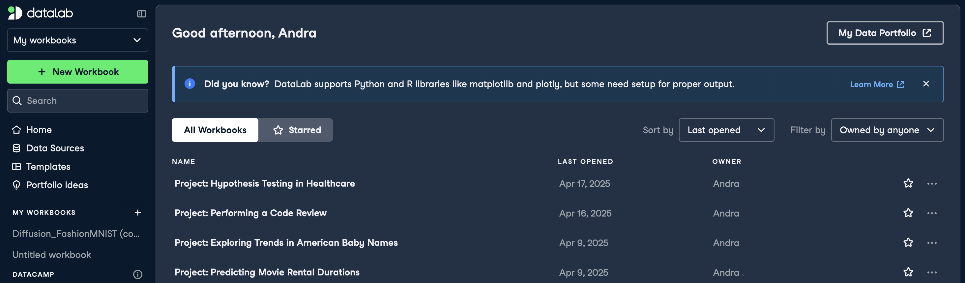
Task: Add a workbook with My Workbooks plus icon
Action: [x=137, y=212]
